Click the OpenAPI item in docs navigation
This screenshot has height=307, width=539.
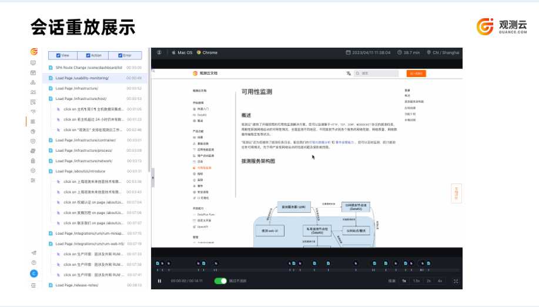(202, 227)
